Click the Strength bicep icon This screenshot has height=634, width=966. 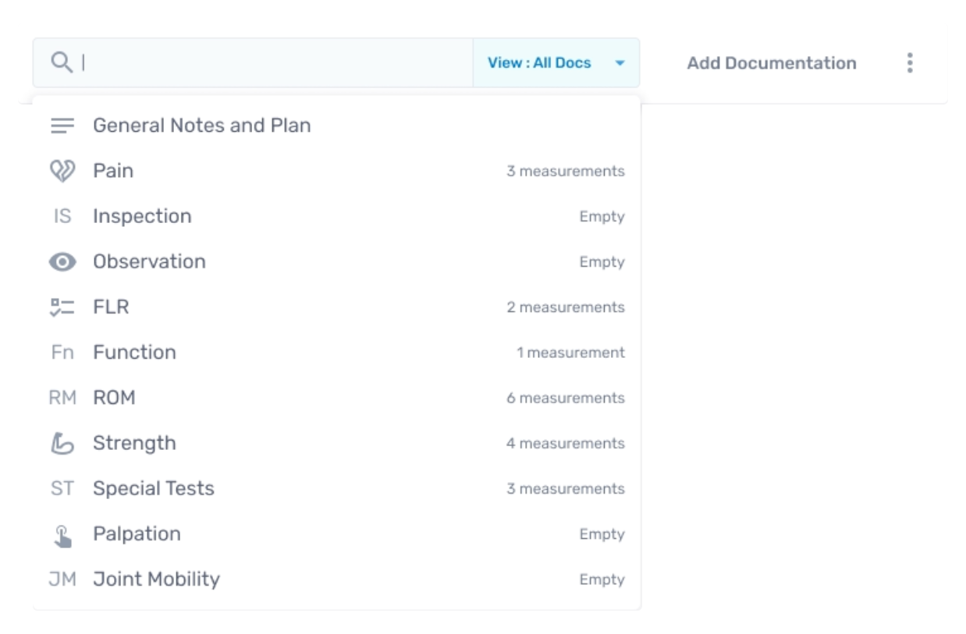[62, 443]
